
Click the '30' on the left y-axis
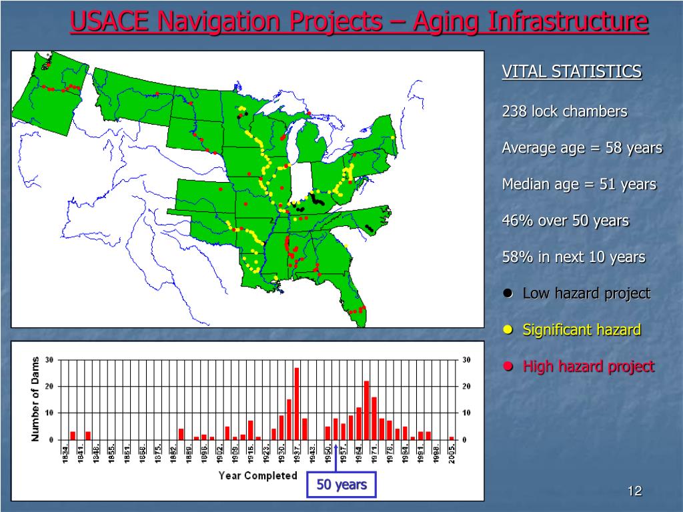coord(49,360)
